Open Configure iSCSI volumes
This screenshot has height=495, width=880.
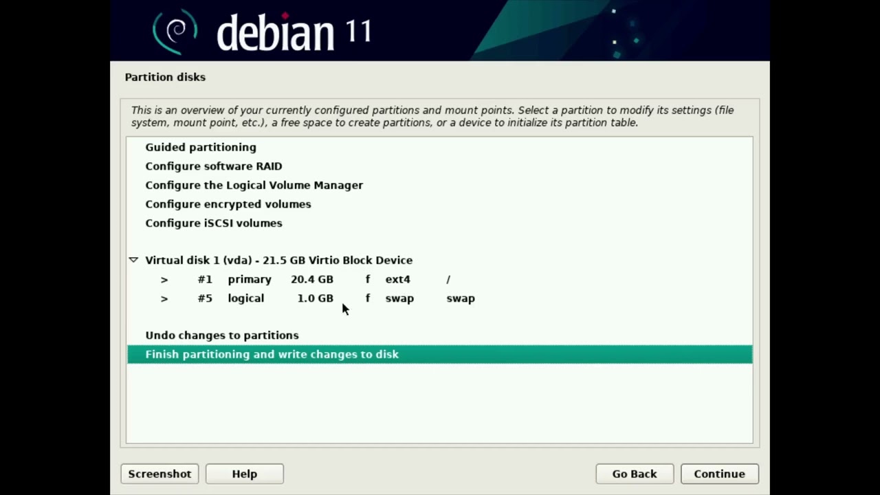pos(440,223)
